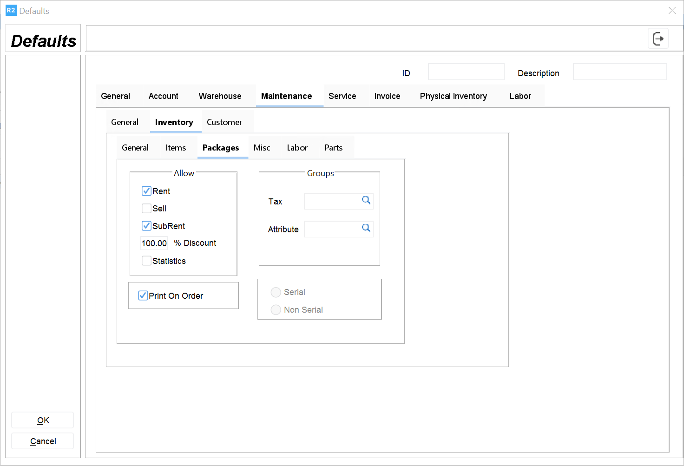Click the % Discount value field
The height and width of the screenshot is (466, 684).
click(x=154, y=243)
